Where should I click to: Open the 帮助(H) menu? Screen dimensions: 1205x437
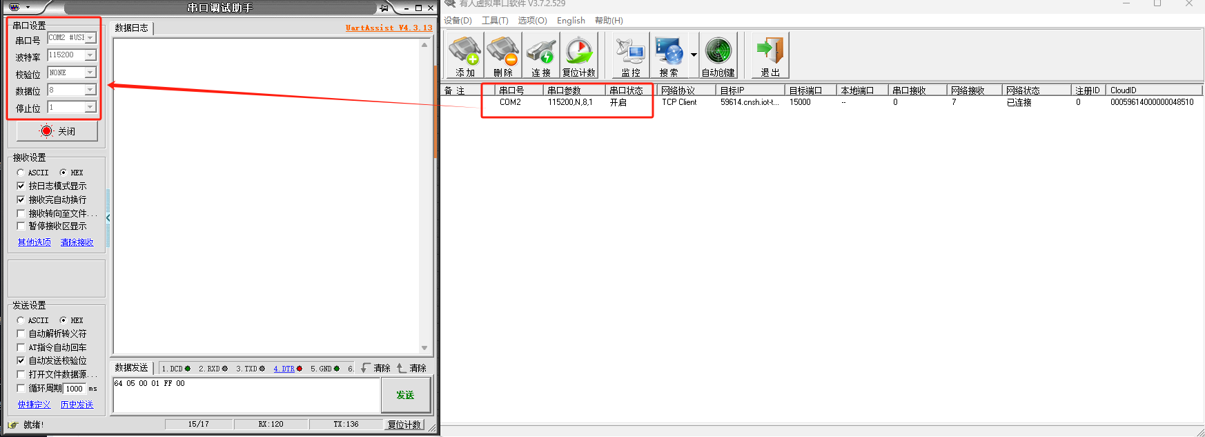click(x=609, y=21)
